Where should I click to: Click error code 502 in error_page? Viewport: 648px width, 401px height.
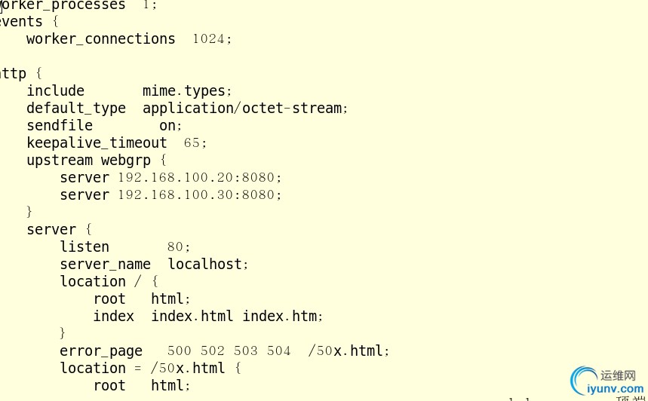(213, 351)
